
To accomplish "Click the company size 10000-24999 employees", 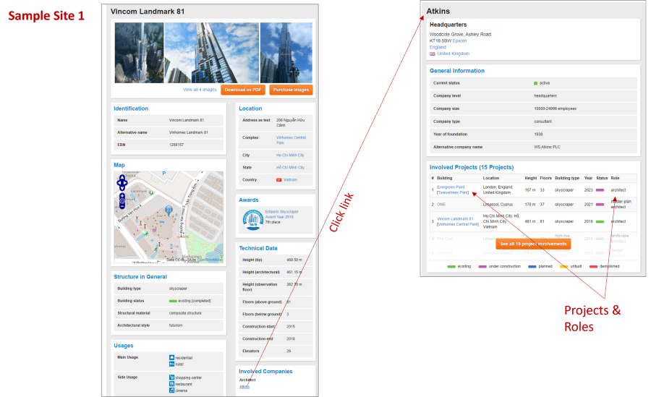I will [555, 108].
